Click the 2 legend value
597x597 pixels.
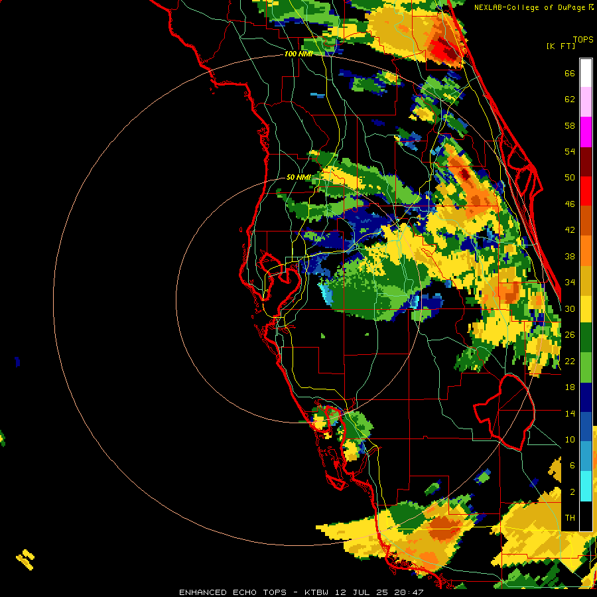pos(572,492)
